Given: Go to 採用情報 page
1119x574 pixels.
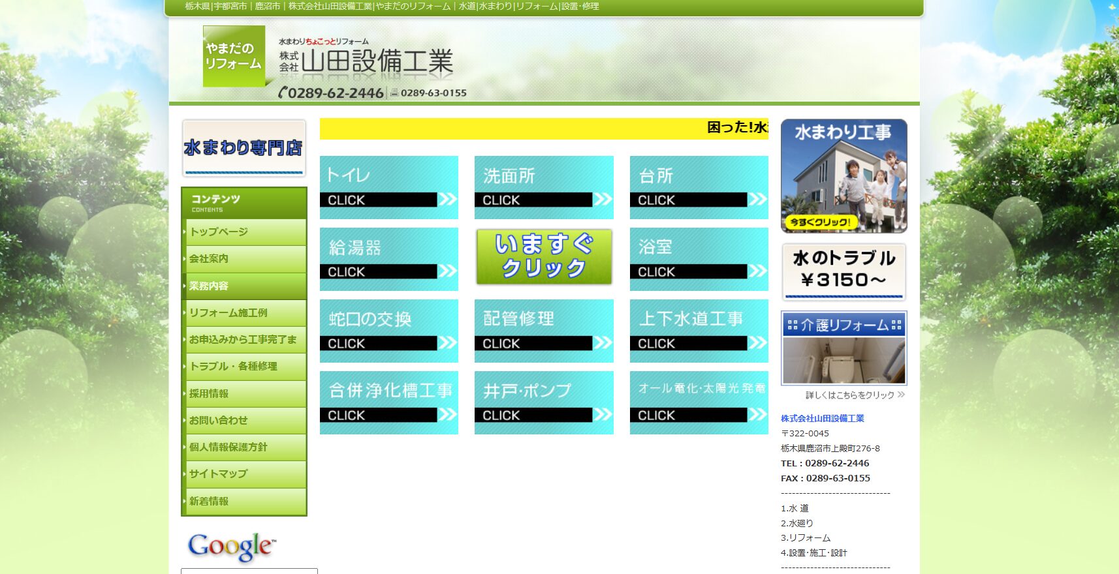Looking at the screenshot, I should (244, 394).
